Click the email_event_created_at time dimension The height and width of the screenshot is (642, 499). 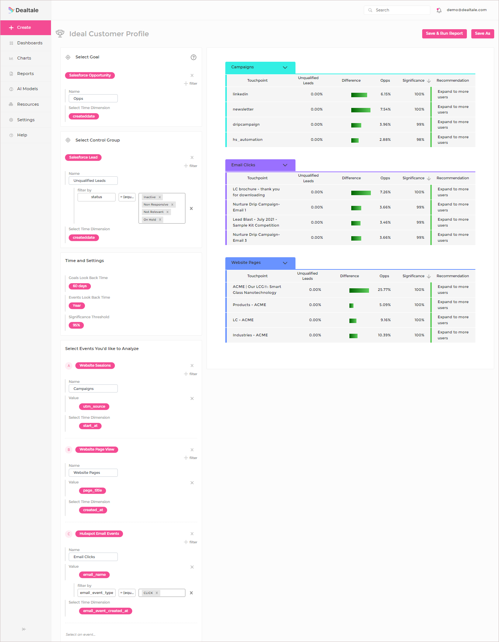click(x=106, y=611)
